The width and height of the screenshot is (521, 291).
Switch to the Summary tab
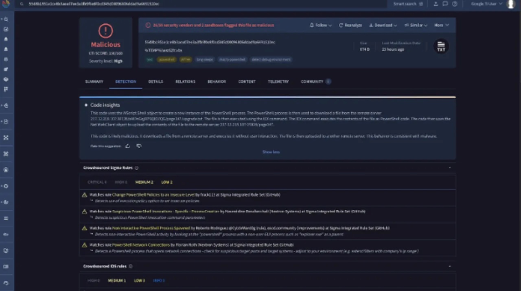94,82
